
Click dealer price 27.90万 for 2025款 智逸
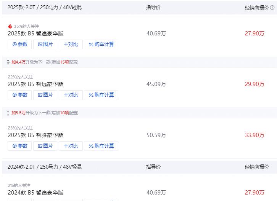(x=254, y=33)
